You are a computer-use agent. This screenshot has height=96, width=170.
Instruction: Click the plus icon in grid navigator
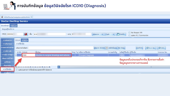[x=31, y=67]
